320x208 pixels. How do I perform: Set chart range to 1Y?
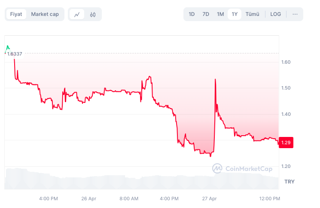[235, 14]
